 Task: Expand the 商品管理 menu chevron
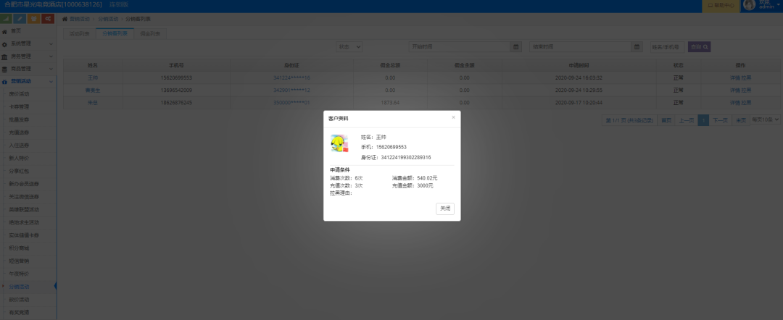point(51,69)
